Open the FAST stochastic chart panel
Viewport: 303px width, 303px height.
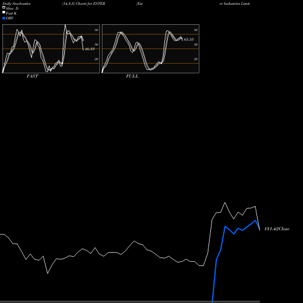click(51, 48)
